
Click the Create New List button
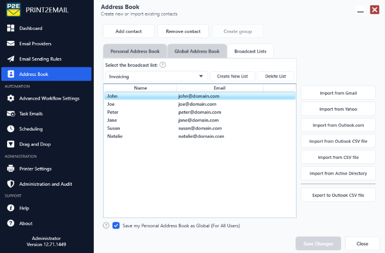[x=233, y=76]
